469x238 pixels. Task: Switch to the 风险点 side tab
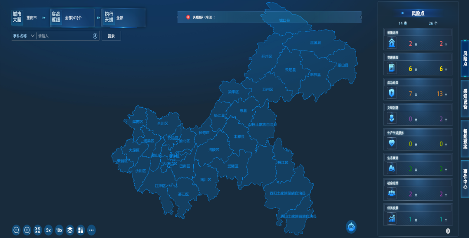pyautogui.click(x=465, y=59)
